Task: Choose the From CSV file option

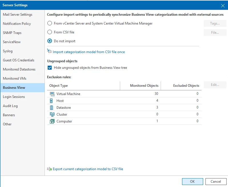Action: (50, 32)
